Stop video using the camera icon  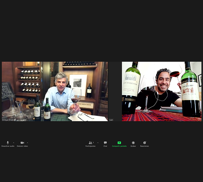[22, 143]
